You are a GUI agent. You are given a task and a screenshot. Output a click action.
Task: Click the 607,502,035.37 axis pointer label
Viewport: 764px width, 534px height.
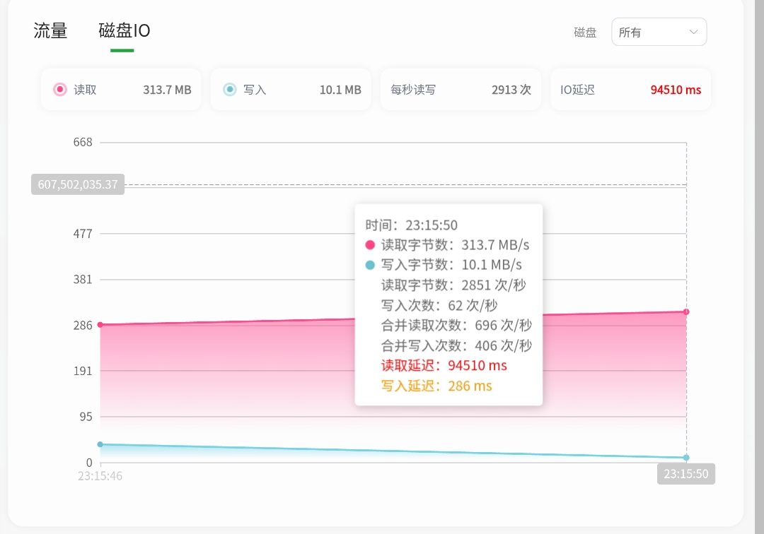(78, 185)
